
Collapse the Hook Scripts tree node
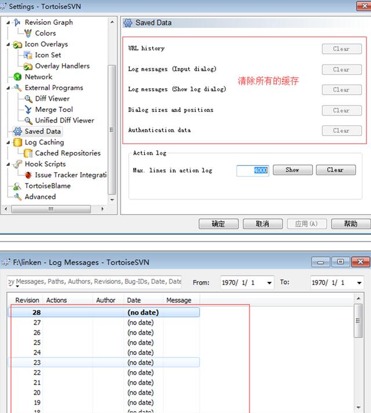[8, 165]
